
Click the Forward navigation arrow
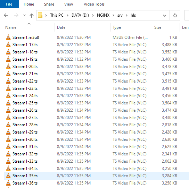tap(16, 15)
